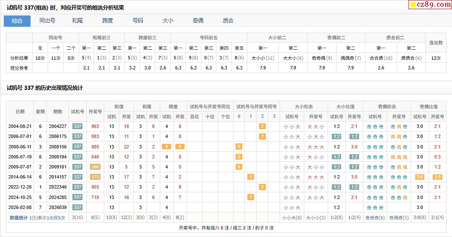Open the 和尾 tab

point(77,21)
